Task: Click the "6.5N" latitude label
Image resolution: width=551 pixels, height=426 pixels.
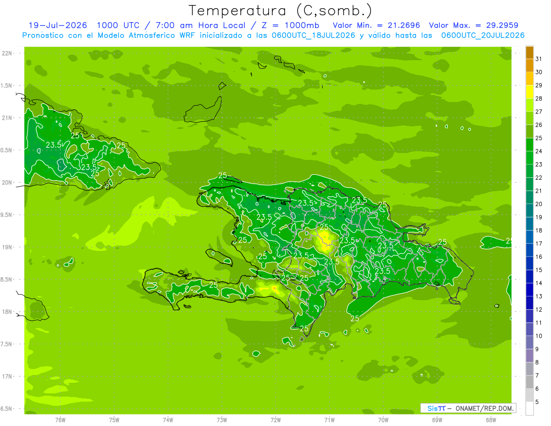Action: tap(7, 409)
